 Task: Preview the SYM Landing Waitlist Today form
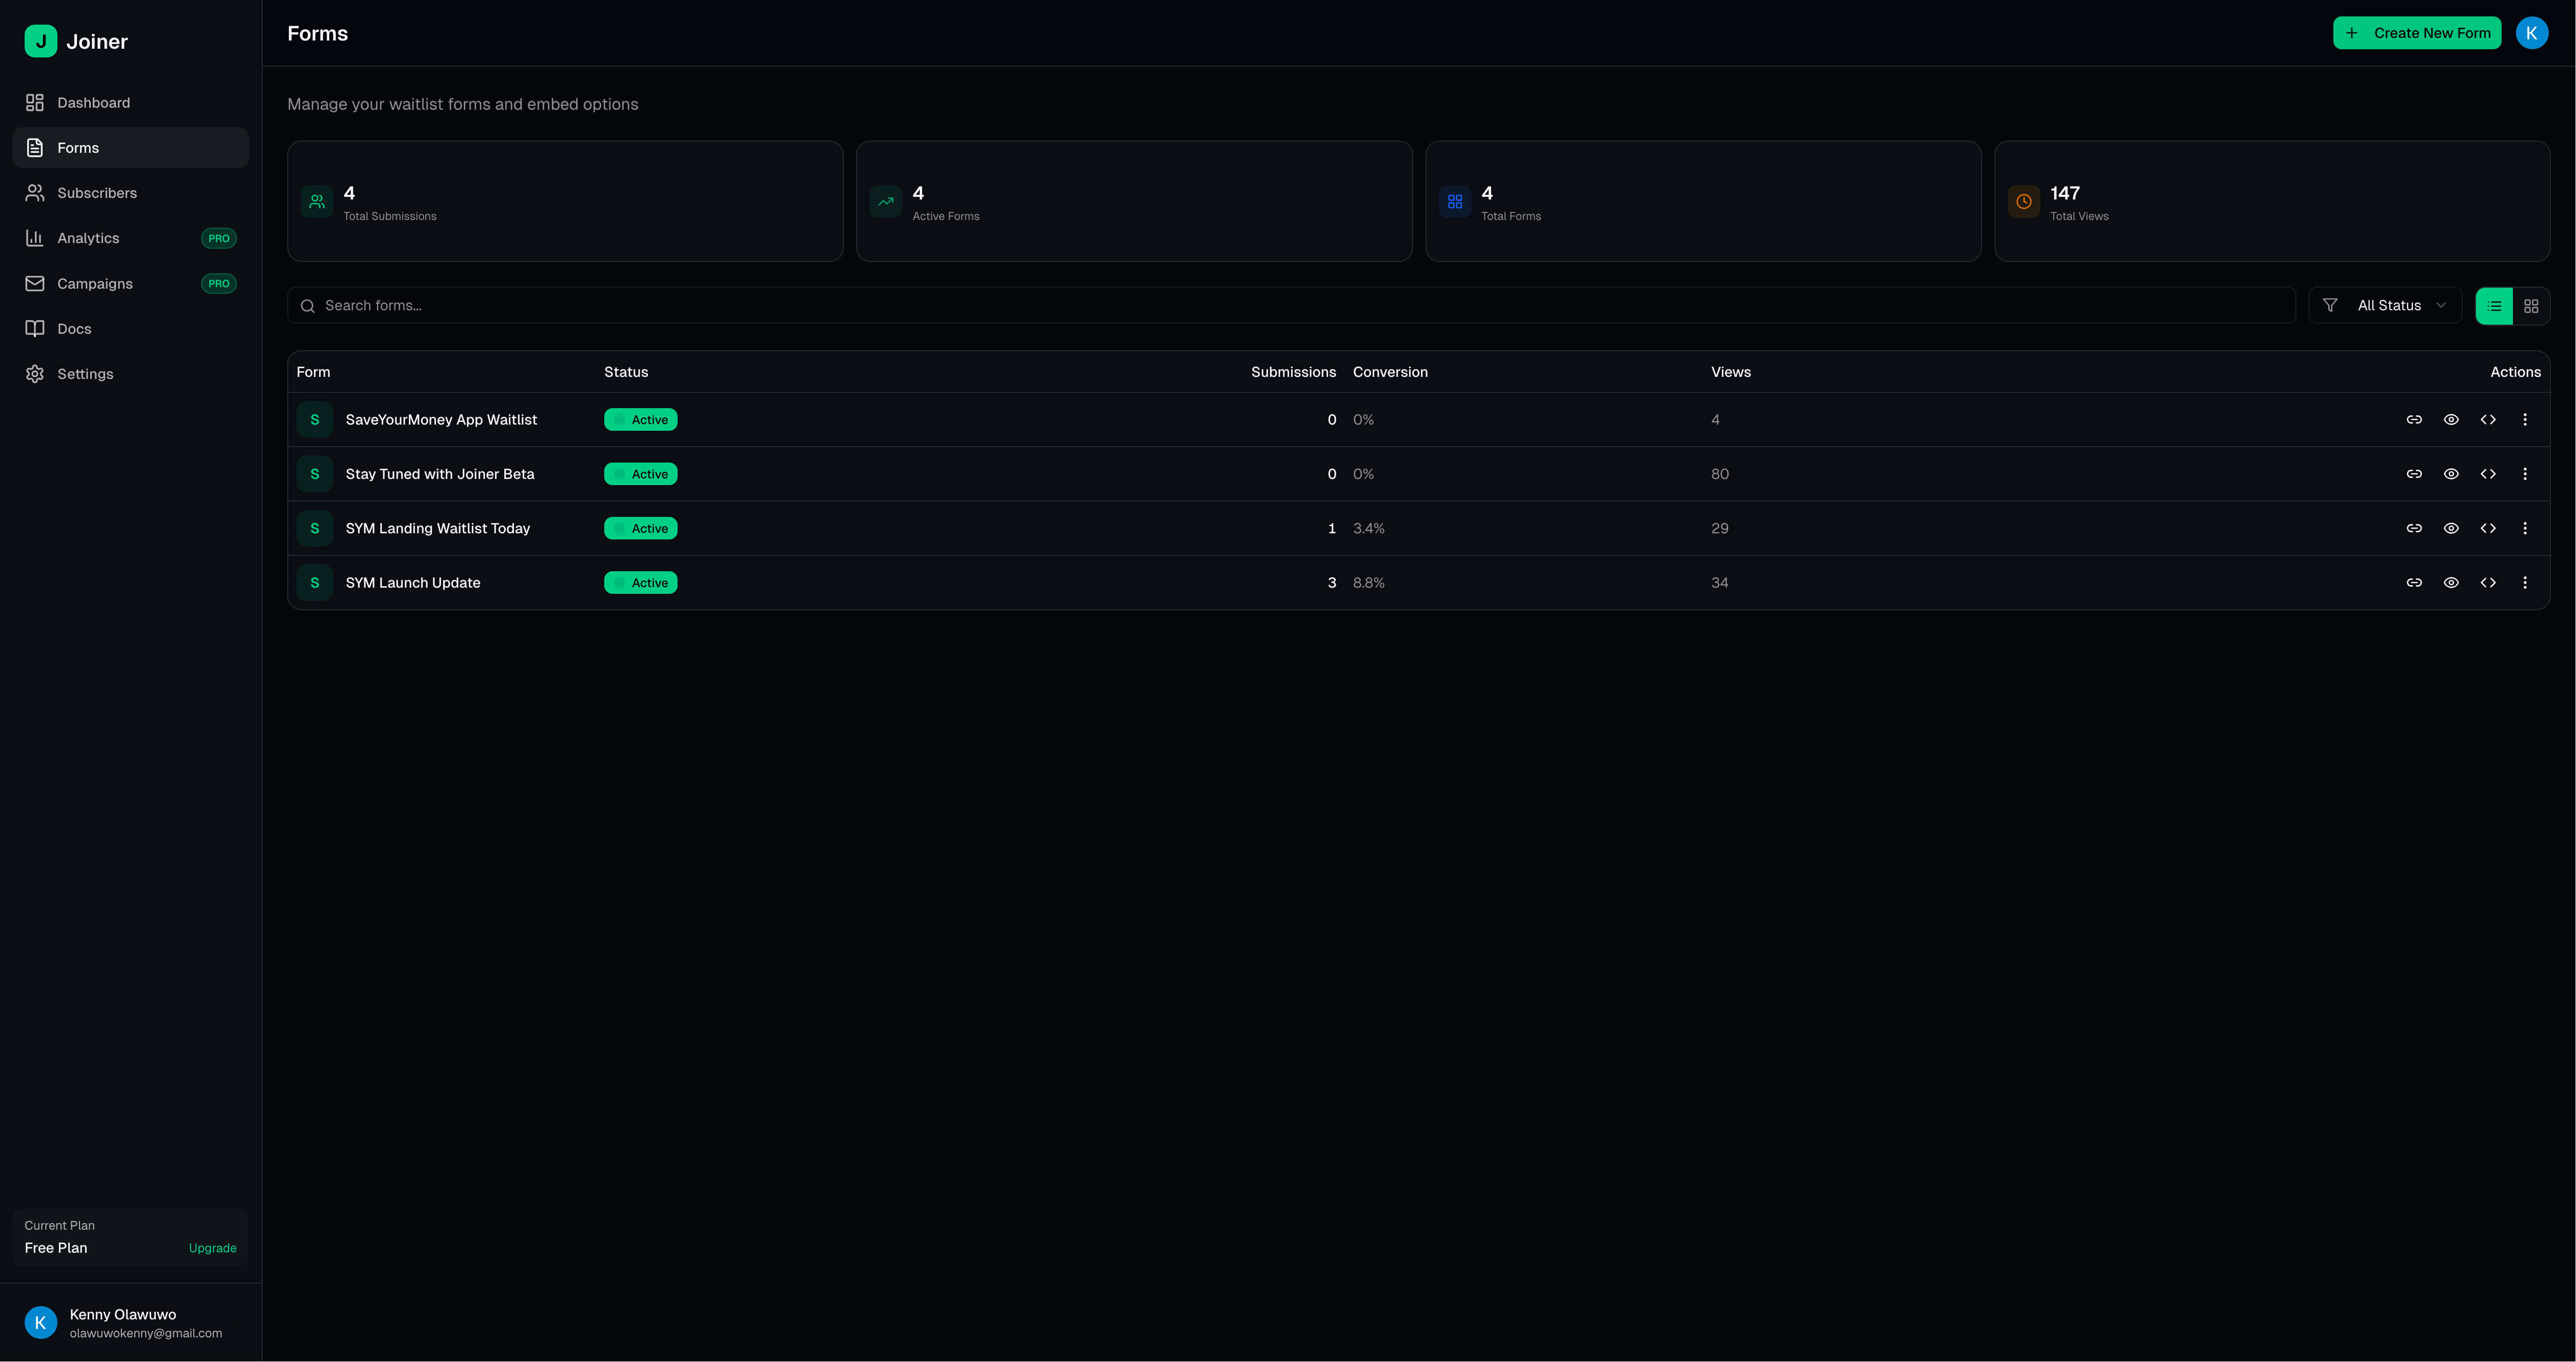coord(2451,528)
